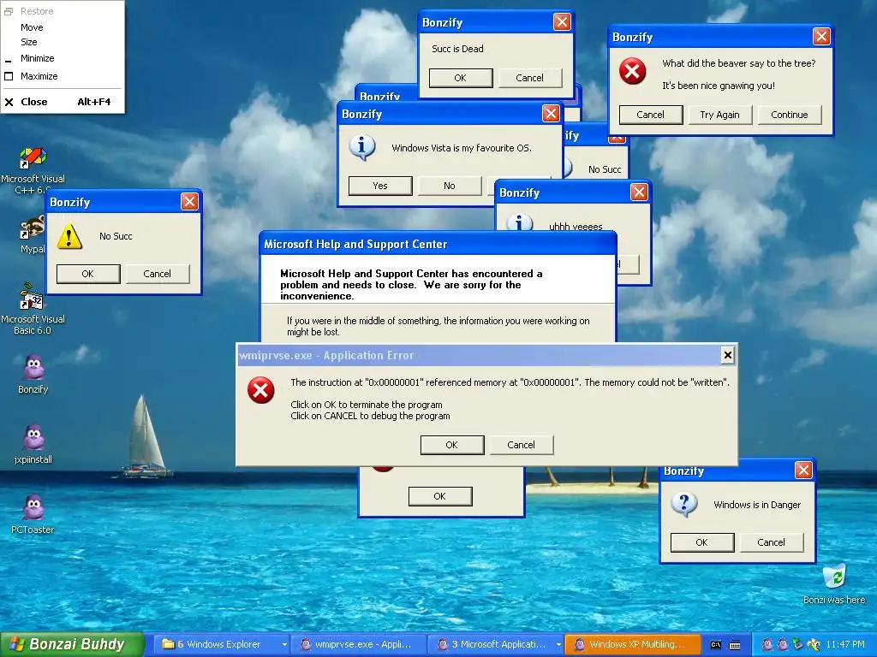Viewport: 877px width, 657px height.
Task: Expand the '6 Windows Explorer' taskbar group arrow
Action: (x=284, y=645)
